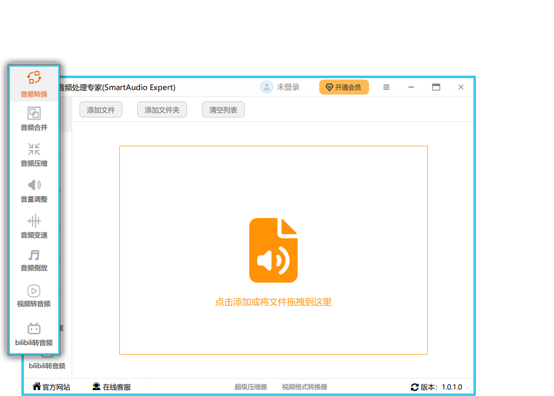Open the 超级压缩器 link
Viewport: 554px width, 396px height.
coord(251,387)
